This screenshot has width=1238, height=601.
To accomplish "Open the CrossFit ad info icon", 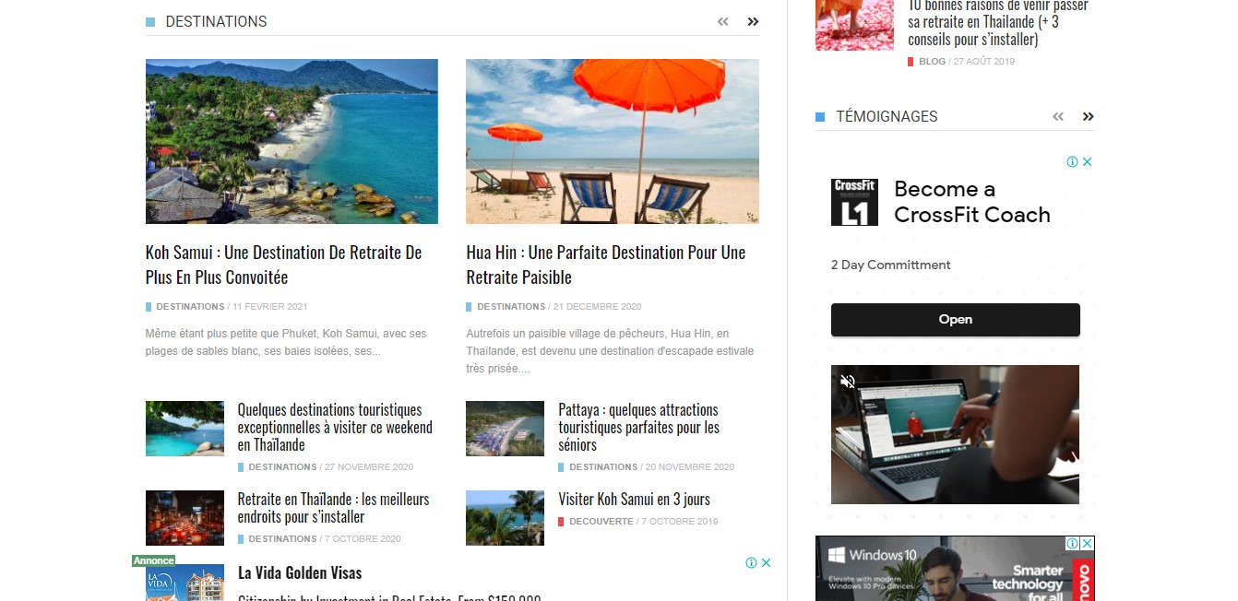I will [1072, 162].
